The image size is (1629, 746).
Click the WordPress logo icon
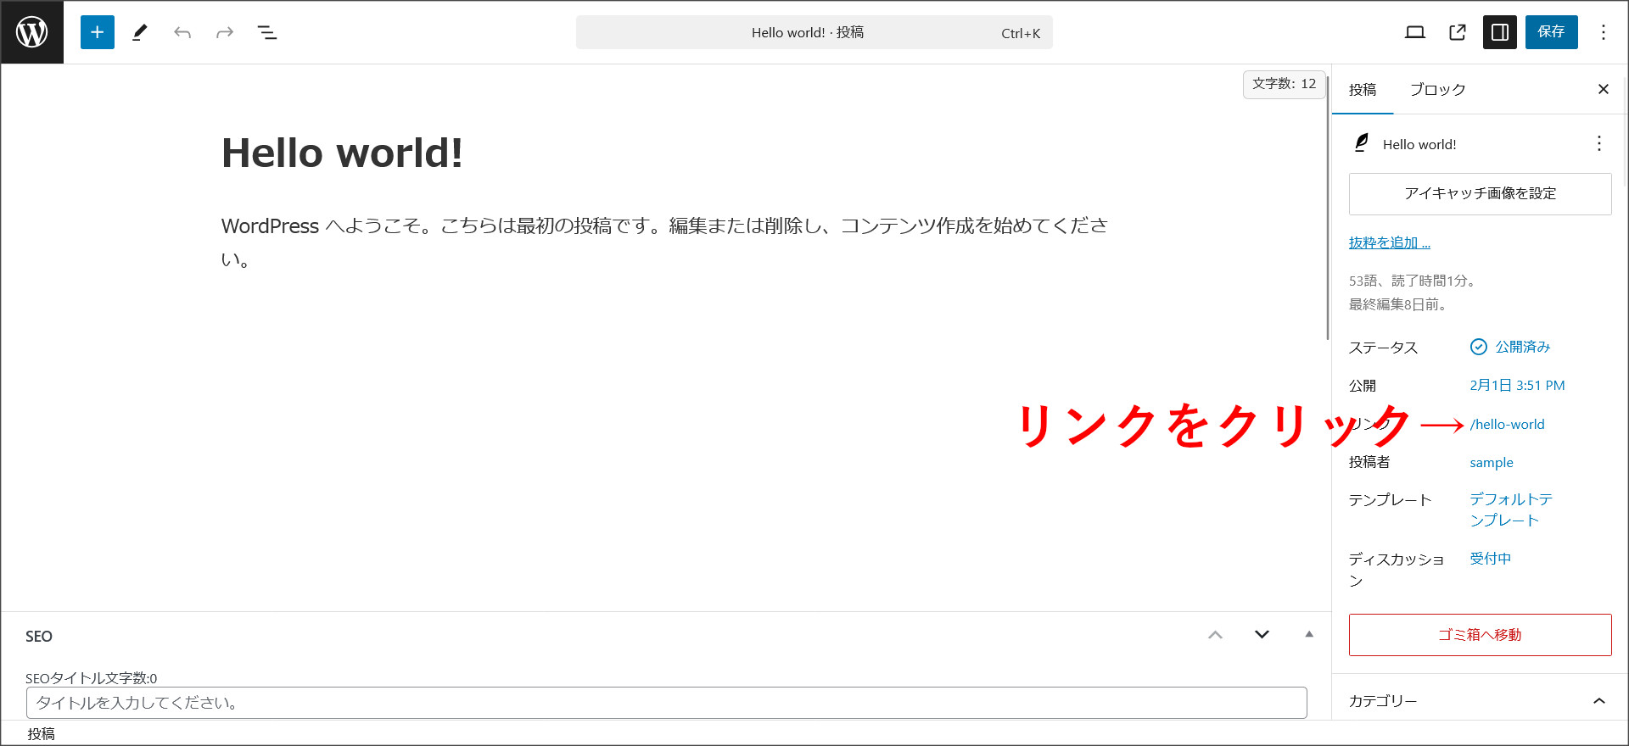(32, 32)
